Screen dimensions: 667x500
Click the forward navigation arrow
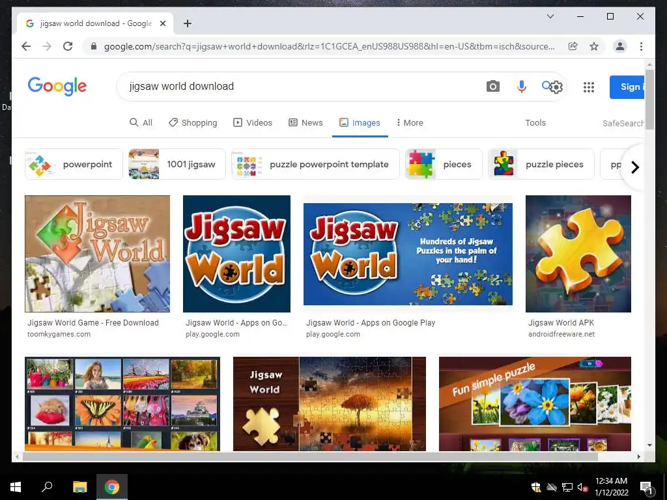coord(47,46)
